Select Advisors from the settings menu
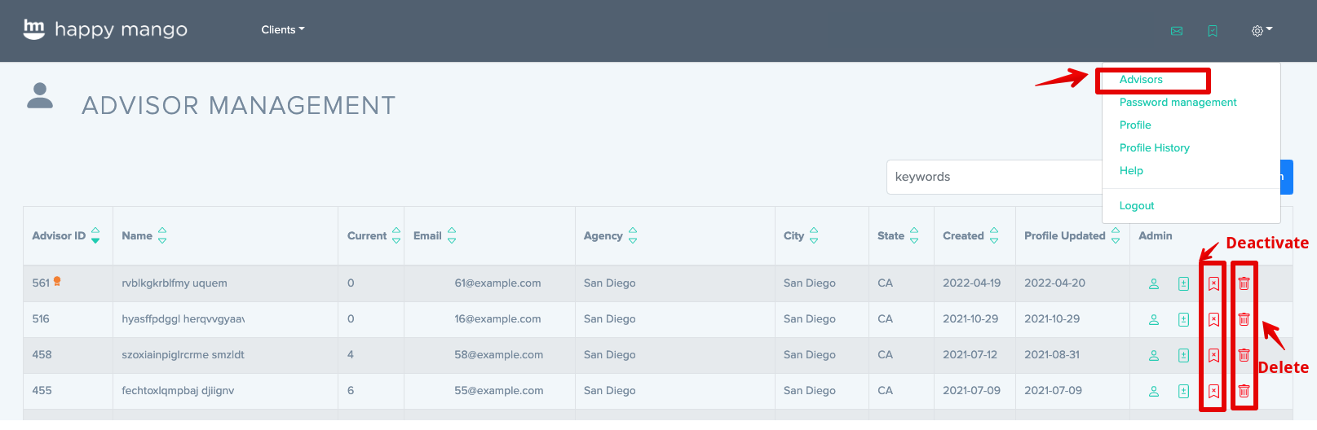The image size is (1317, 430). (x=1141, y=80)
